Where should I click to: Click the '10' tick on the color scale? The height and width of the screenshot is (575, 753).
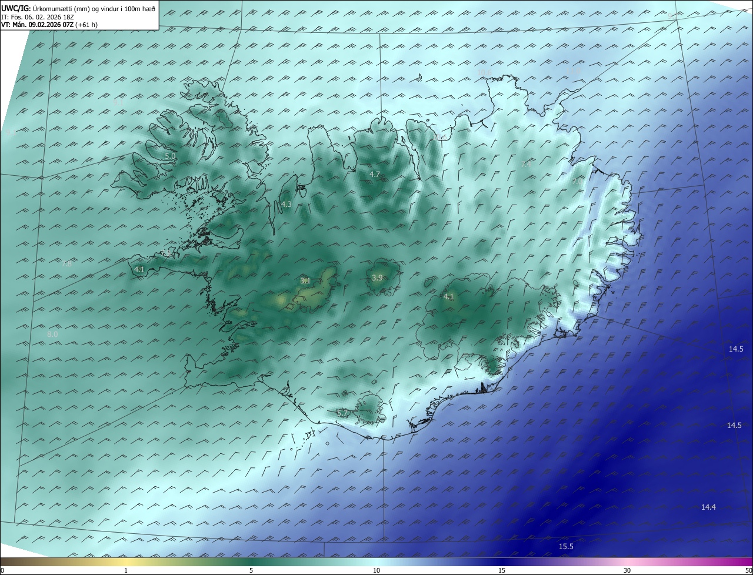tap(376, 570)
